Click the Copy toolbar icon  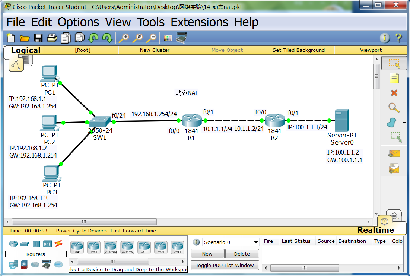[66, 38]
